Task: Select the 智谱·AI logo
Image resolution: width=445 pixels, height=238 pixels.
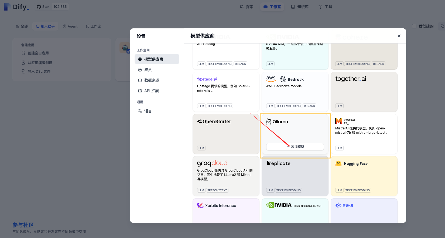Action: tap(344, 206)
